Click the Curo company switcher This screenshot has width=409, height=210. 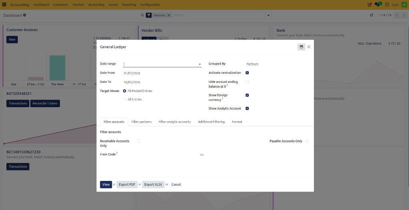coord(395,5)
